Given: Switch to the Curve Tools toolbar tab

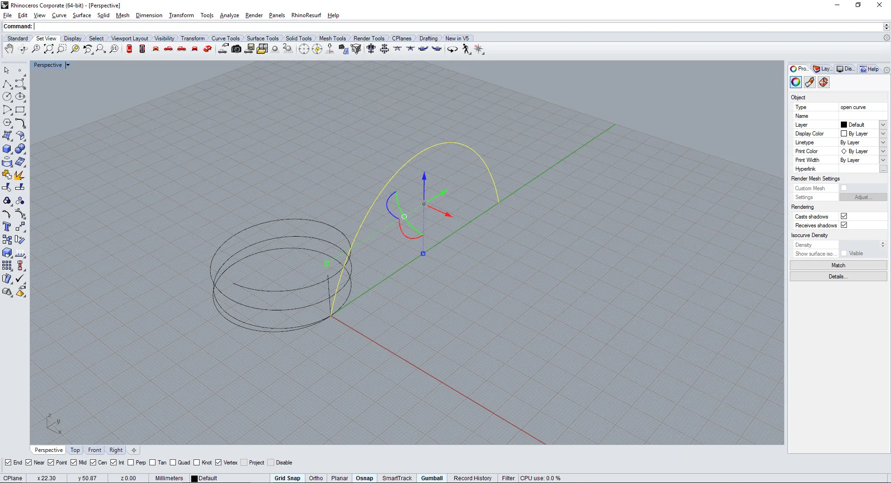Looking at the screenshot, I should pos(225,39).
